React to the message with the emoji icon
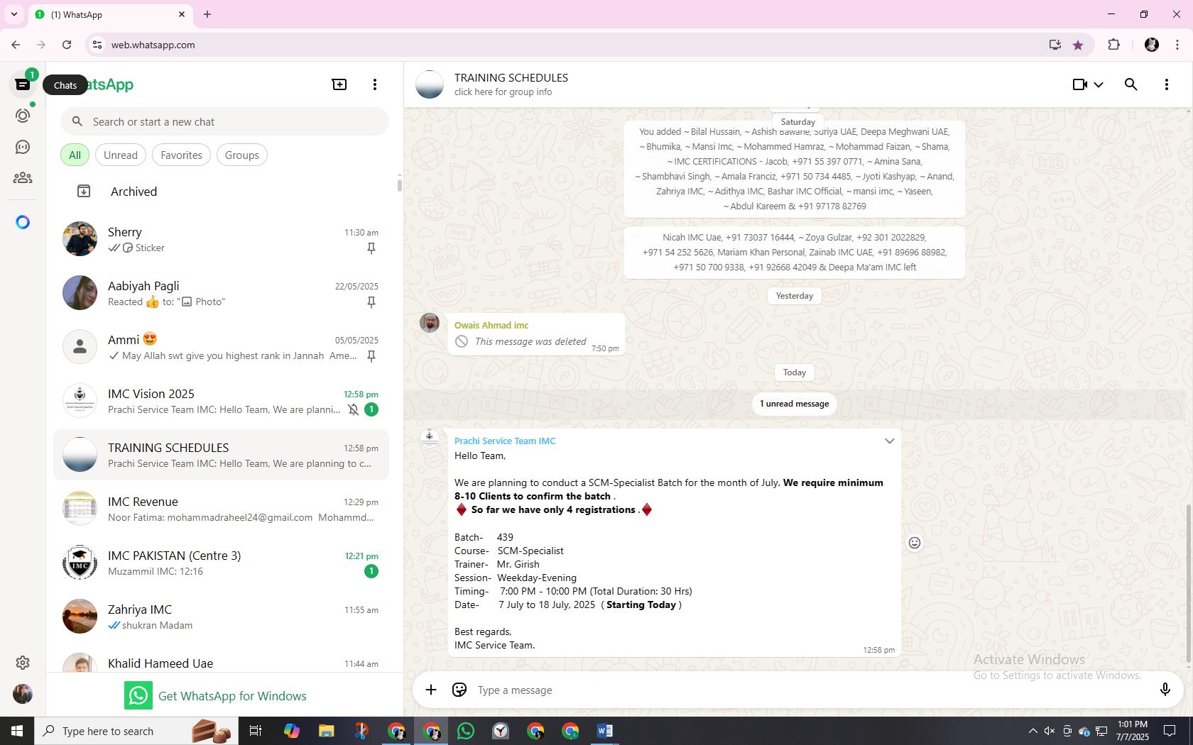Screen dimensions: 1193x745 click(x=915, y=543)
